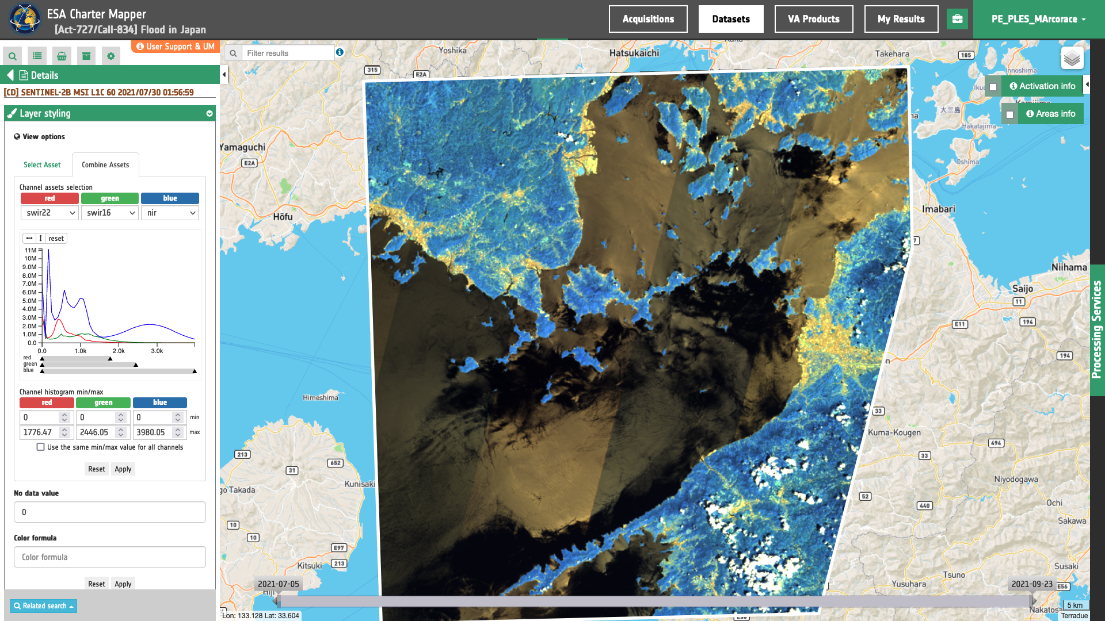Click Apply below the Color formula field

[x=123, y=584]
